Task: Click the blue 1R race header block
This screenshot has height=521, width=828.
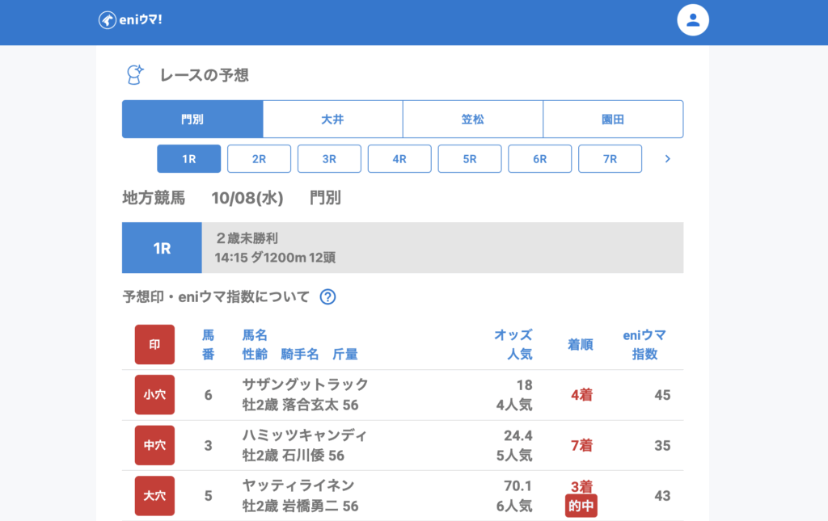Action: tap(162, 248)
